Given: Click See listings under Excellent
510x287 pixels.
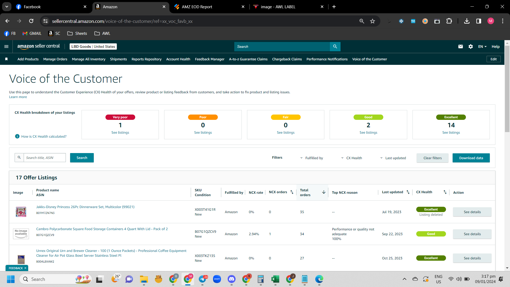Looking at the screenshot, I should (x=451, y=132).
